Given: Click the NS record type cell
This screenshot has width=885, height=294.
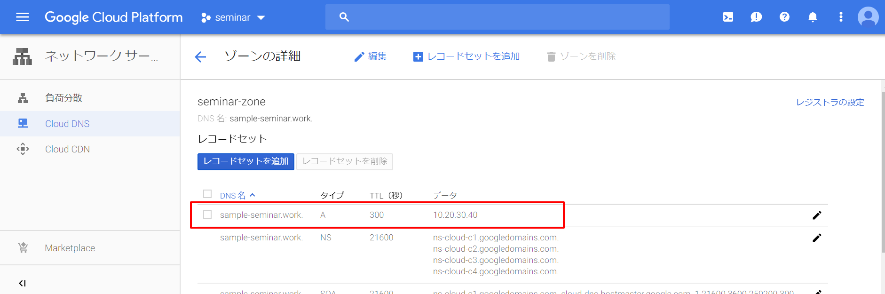Looking at the screenshot, I should pos(326,238).
